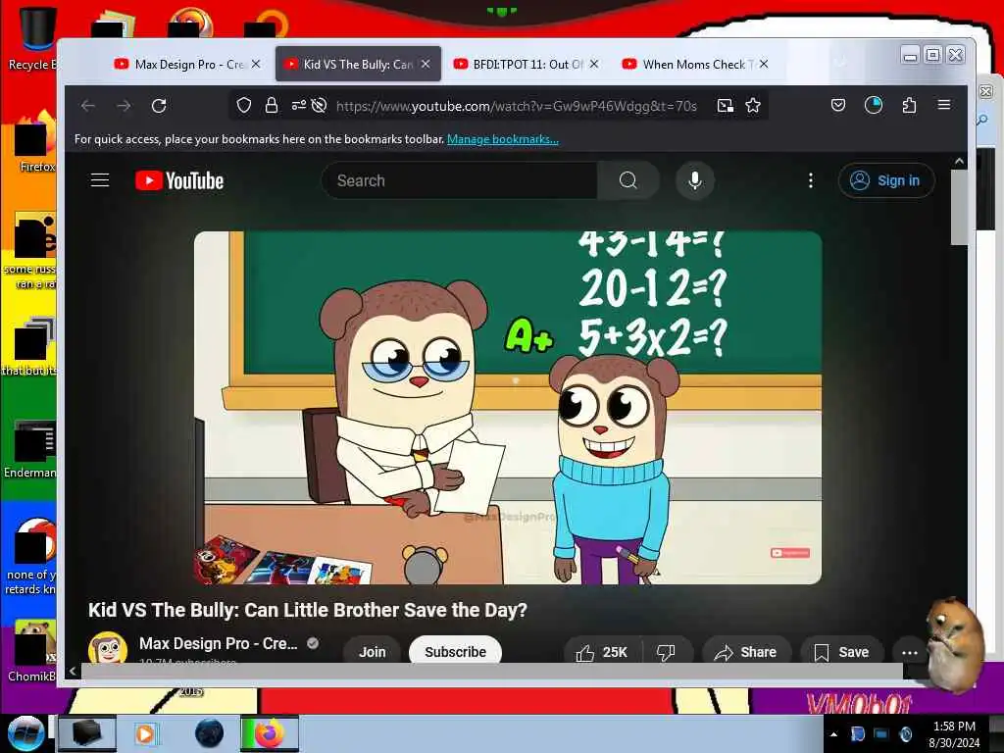
Task: Select the Kid VS The Bully tab
Action: pos(357,64)
